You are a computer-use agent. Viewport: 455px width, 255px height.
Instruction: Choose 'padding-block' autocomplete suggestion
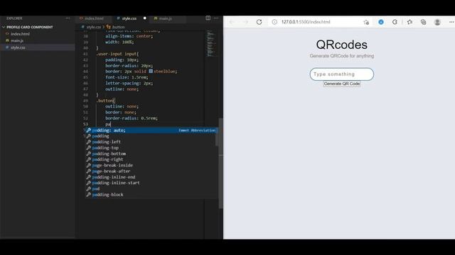click(151, 195)
